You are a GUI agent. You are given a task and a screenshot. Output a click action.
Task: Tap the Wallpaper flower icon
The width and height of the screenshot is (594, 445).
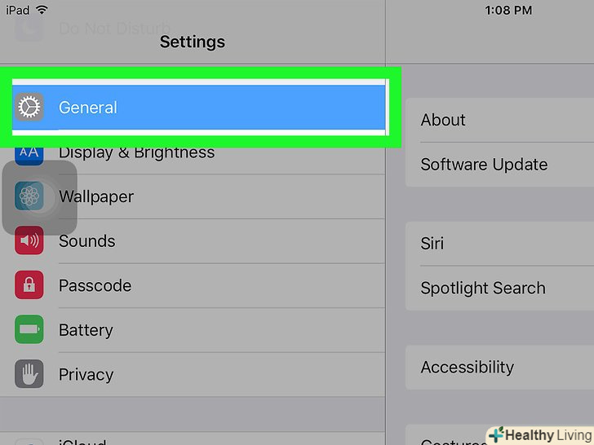click(29, 196)
